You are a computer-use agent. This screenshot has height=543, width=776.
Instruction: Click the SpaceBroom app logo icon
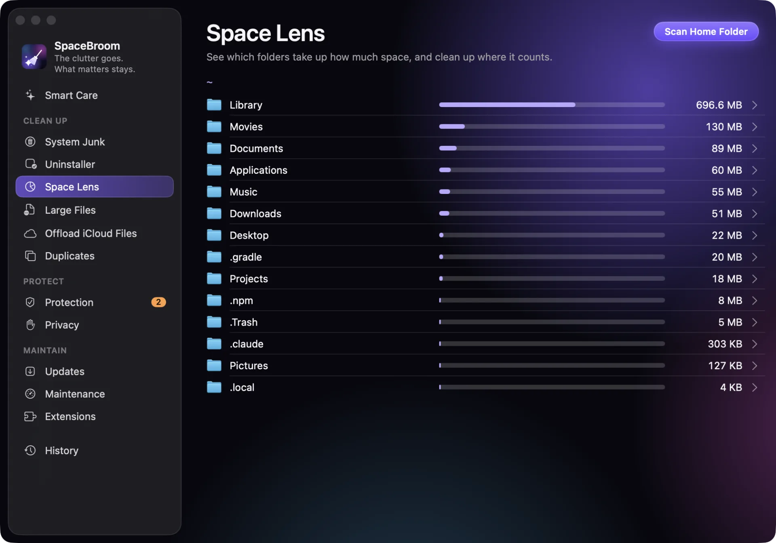coord(34,57)
